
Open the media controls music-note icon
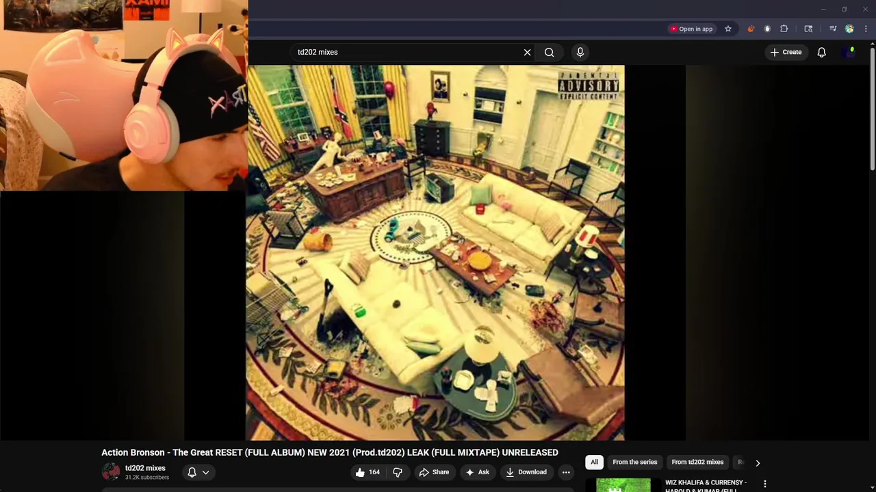coord(833,29)
